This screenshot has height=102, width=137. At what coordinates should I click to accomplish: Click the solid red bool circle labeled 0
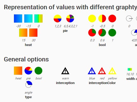tap(112, 18)
